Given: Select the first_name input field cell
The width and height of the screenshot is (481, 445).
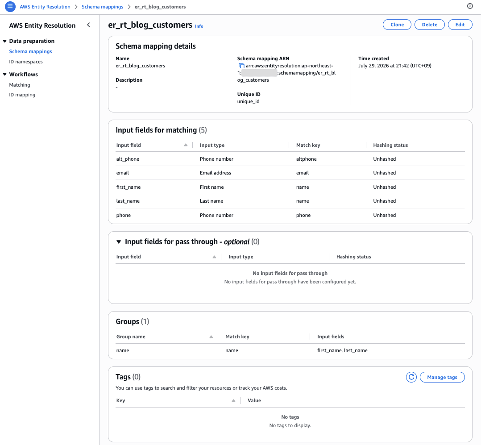Looking at the screenshot, I should [128, 187].
